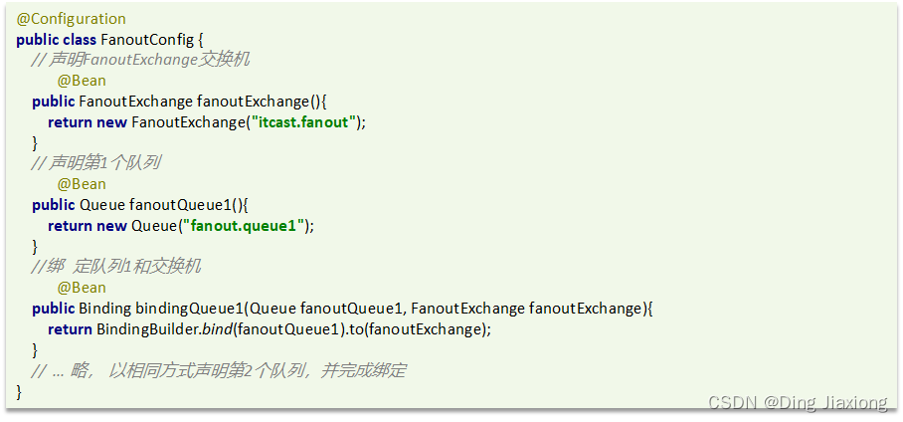The height and width of the screenshot is (422, 903).
Task: Open the CSDN @Ding Jiaxiong watermark
Action: [x=797, y=403]
